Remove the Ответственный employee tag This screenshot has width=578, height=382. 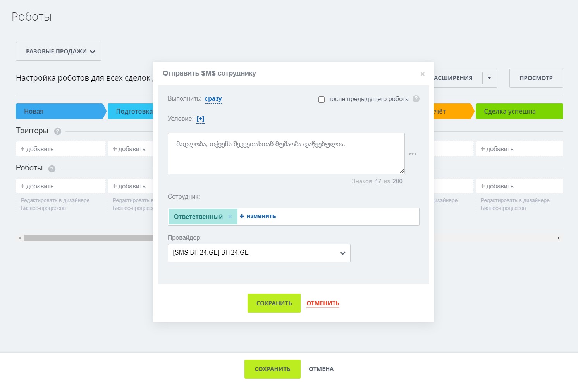click(x=230, y=217)
